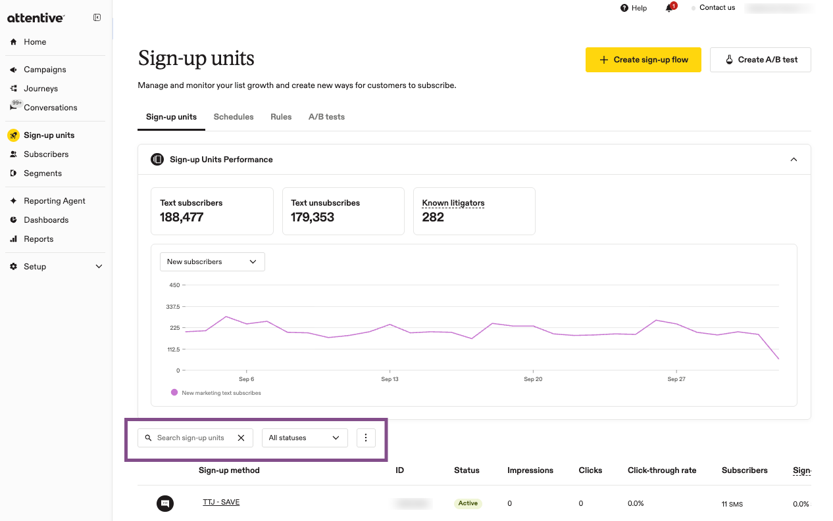Viewport: 833px width, 521px height.
Task: Open the TTJ - SAVE sign-up unit link
Action: (221, 502)
